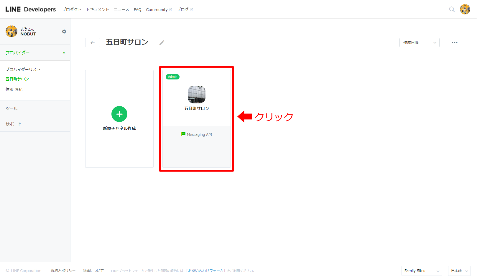Viewport: 477px width, 280px height.
Task: Expand the サポート sidebar section
Action: click(x=35, y=124)
